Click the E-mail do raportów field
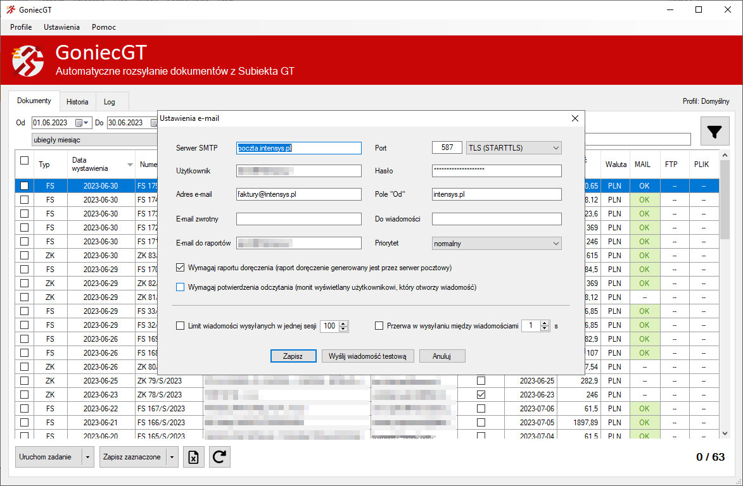The height and width of the screenshot is (486, 743). tap(298, 243)
